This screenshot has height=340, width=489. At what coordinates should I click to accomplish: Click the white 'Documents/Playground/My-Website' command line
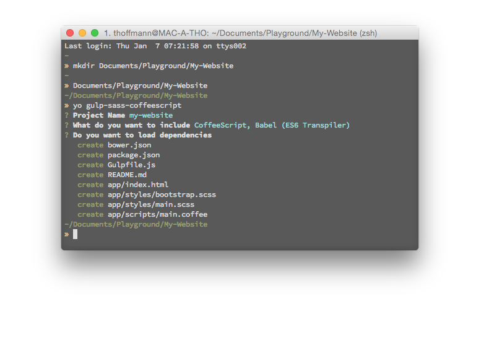[x=141, y=85]
